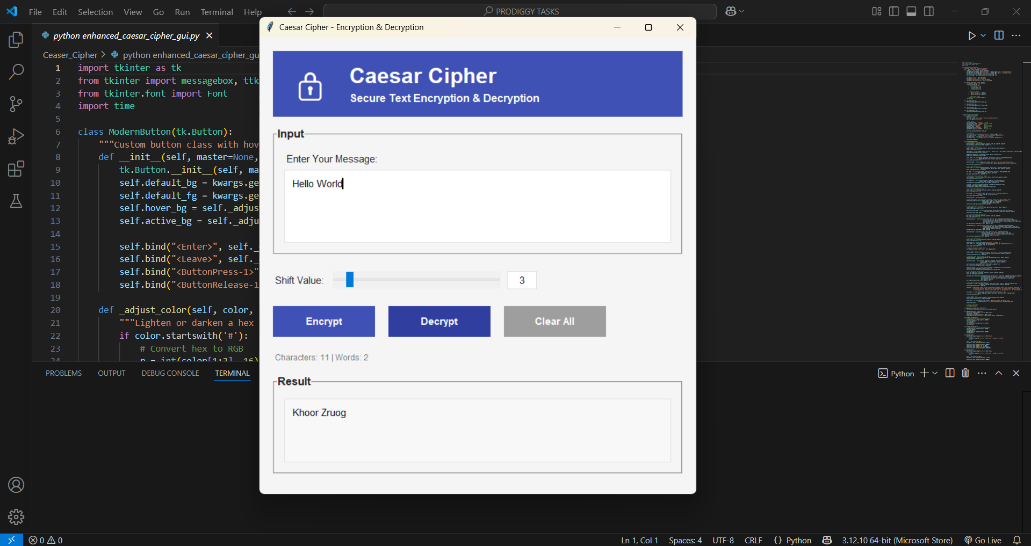Image resolution: width=1031 pixels, height=546 pixels.
Task: Change indentation via Spaces: 4 in status bar
Action: tap(685, 540)
